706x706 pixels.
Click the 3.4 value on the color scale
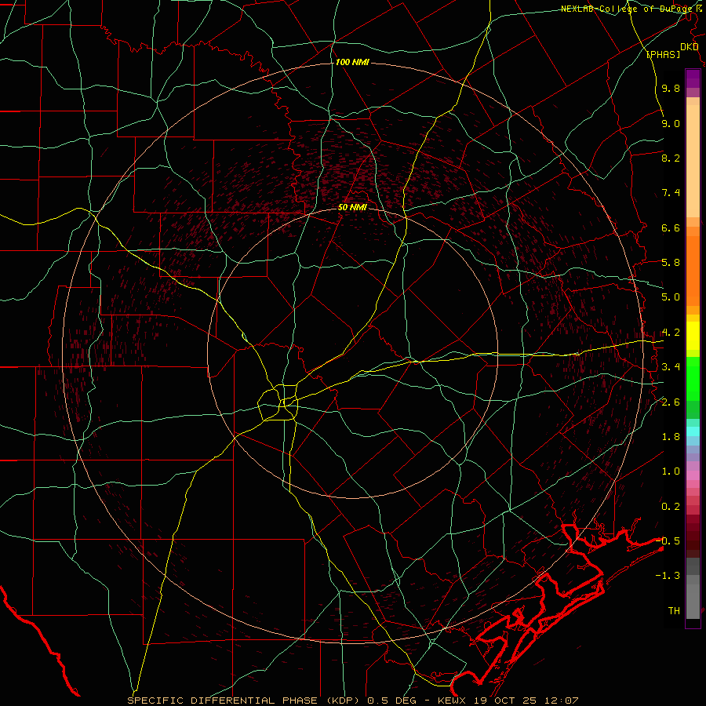click(x=671, y=367)
